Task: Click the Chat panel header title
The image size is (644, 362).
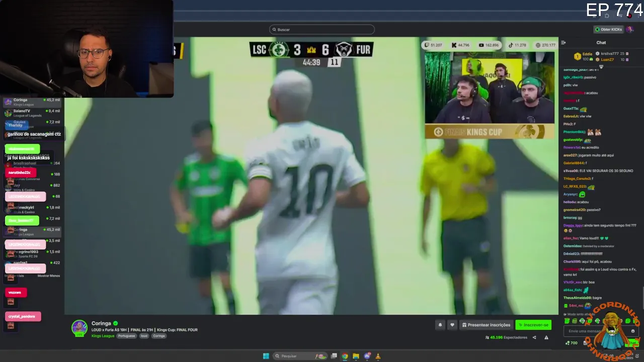Action: click(601, 43)
